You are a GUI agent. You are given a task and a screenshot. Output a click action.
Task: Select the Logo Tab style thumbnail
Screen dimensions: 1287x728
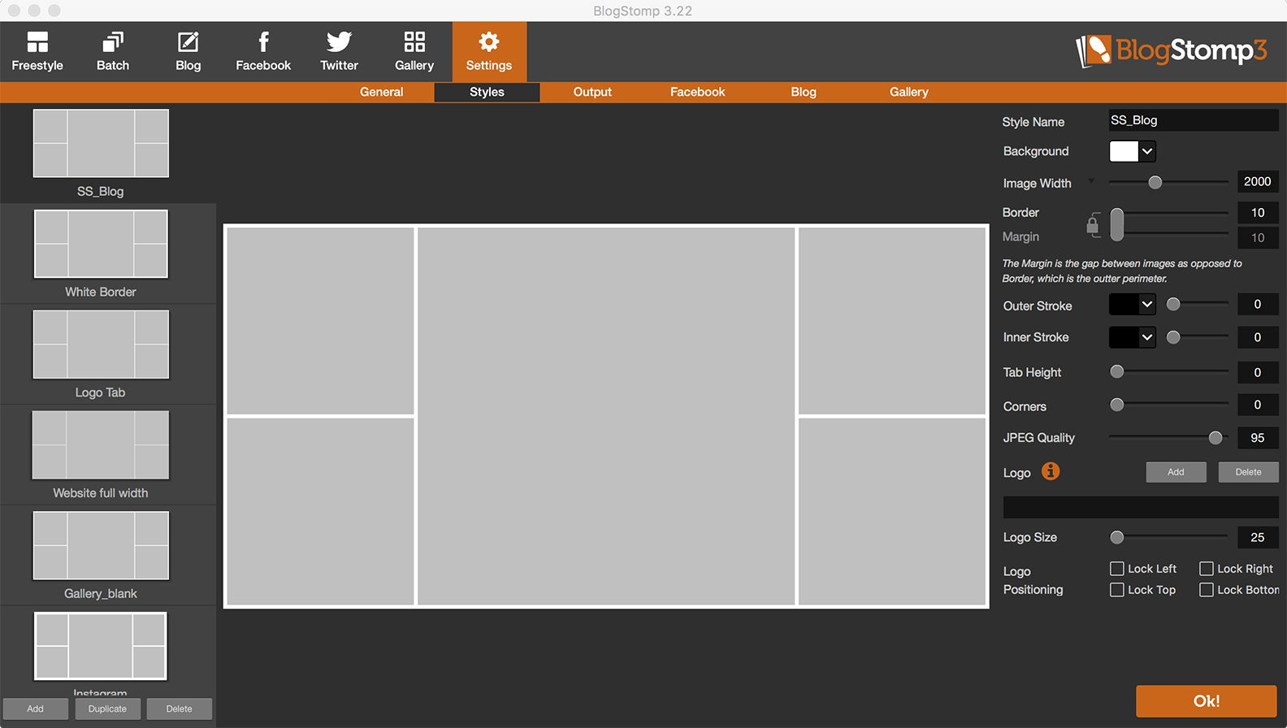pyautogui.click(x=101, y=344)
